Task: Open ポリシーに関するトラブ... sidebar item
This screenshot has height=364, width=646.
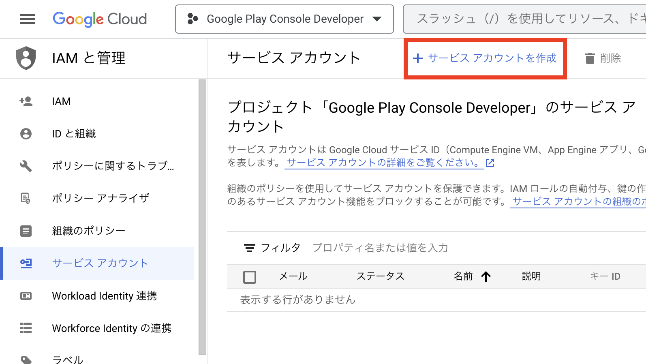Action: click(x=97, y=166)
